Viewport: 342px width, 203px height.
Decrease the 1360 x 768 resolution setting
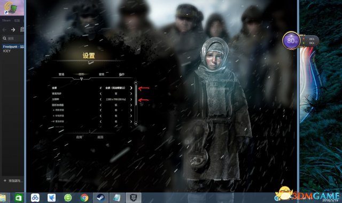(100, 99)
